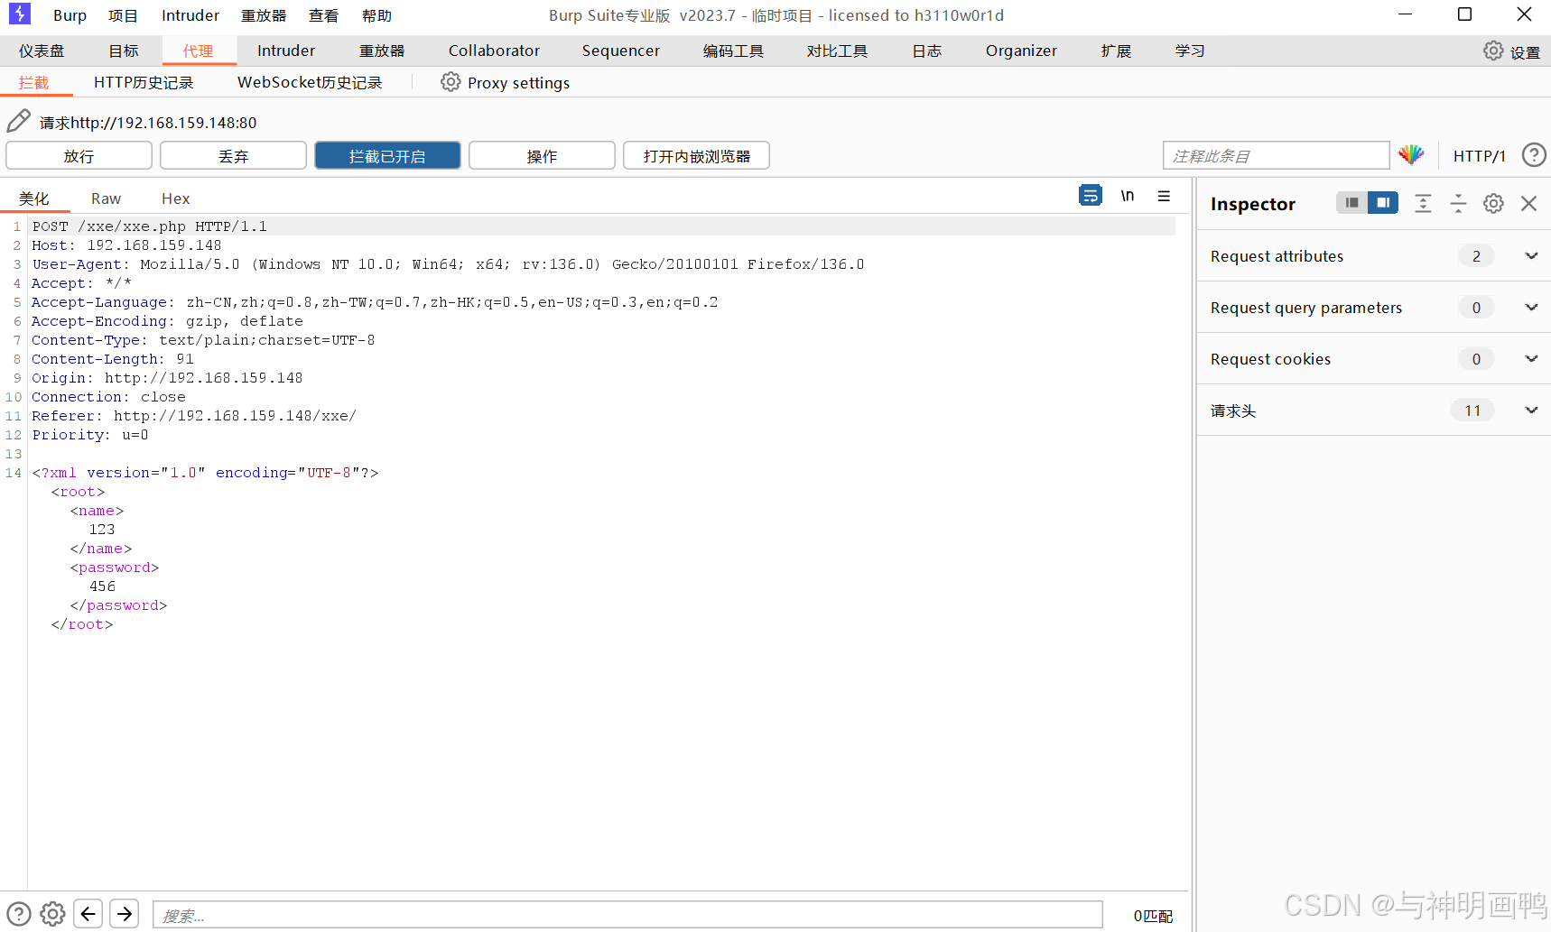This screenshot has width=1551, height=932.
Task: Open the 操作 action button
Action: click(542, 155)
